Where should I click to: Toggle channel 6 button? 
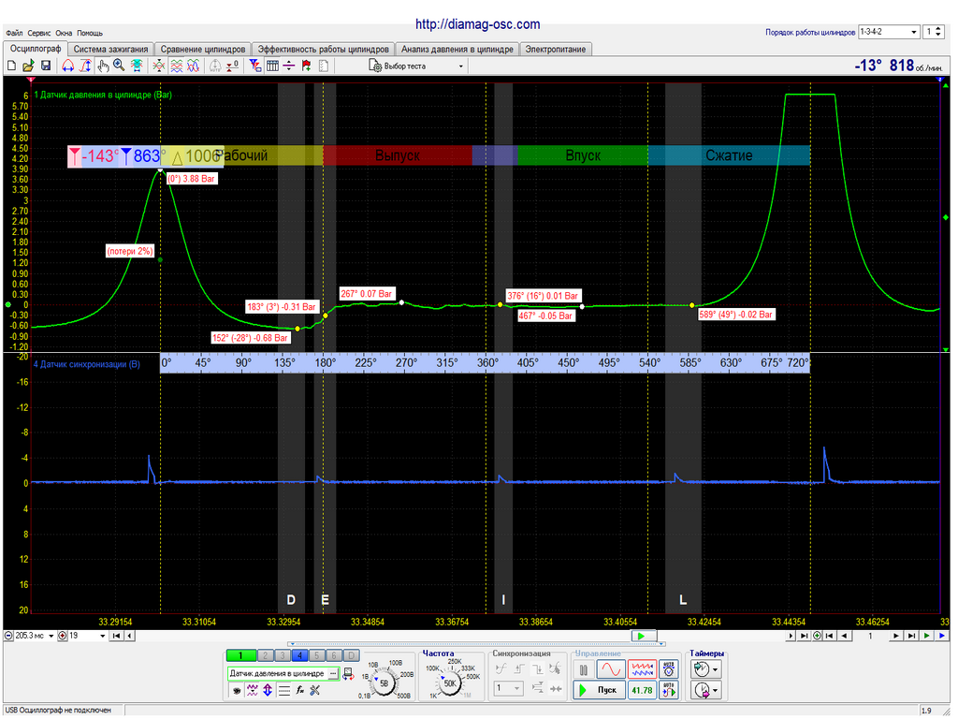click(334, 655)
